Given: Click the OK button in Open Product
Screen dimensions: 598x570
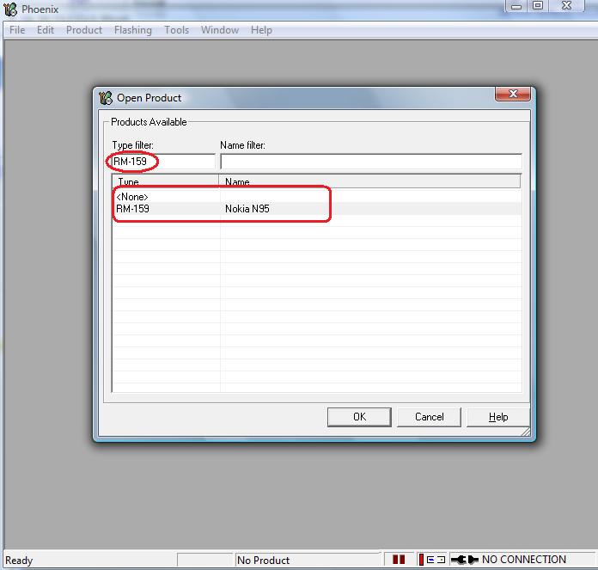Looking at the screenshot, I should point(359,417).
